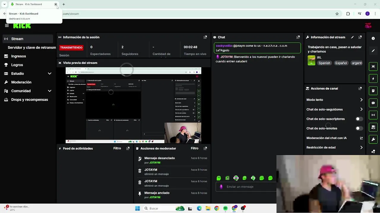This screenshot has width=380, height=213.
Task: Toggle the camera channel-actions icon in right sidebar
Action: (x=373, y=127)
